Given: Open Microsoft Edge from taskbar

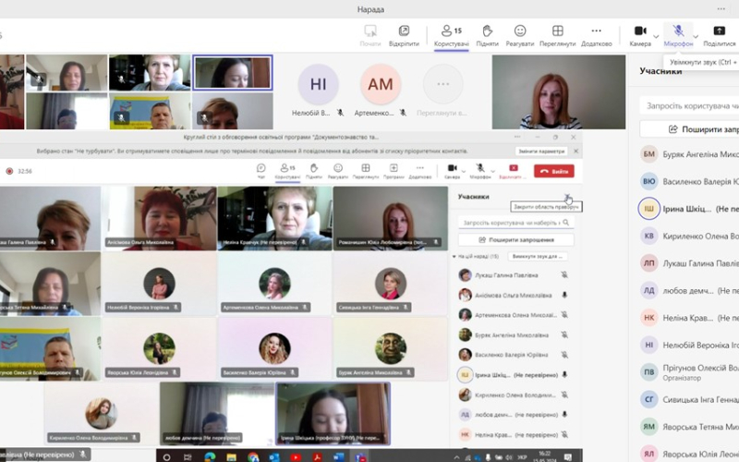Looking at the screenshot, I should click(x=211, y=456).
